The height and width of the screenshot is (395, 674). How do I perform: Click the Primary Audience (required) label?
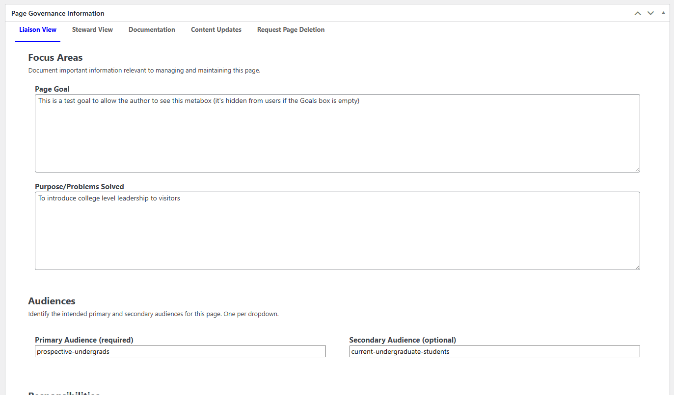click(84, 340)
